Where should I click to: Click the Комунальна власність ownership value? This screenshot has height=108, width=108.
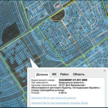click(x=72, y=82)
